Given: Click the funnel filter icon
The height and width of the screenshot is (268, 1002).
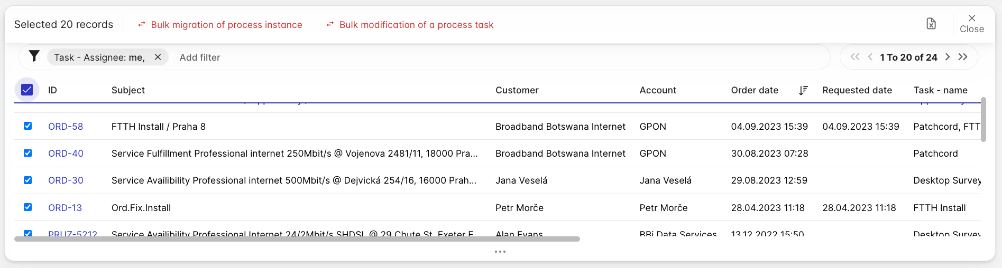Looking at the screenshot, I should point(34,56).
